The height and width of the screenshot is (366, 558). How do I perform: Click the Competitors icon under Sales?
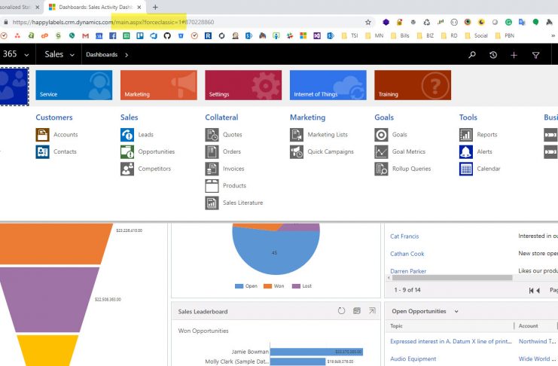click(127, 169)
